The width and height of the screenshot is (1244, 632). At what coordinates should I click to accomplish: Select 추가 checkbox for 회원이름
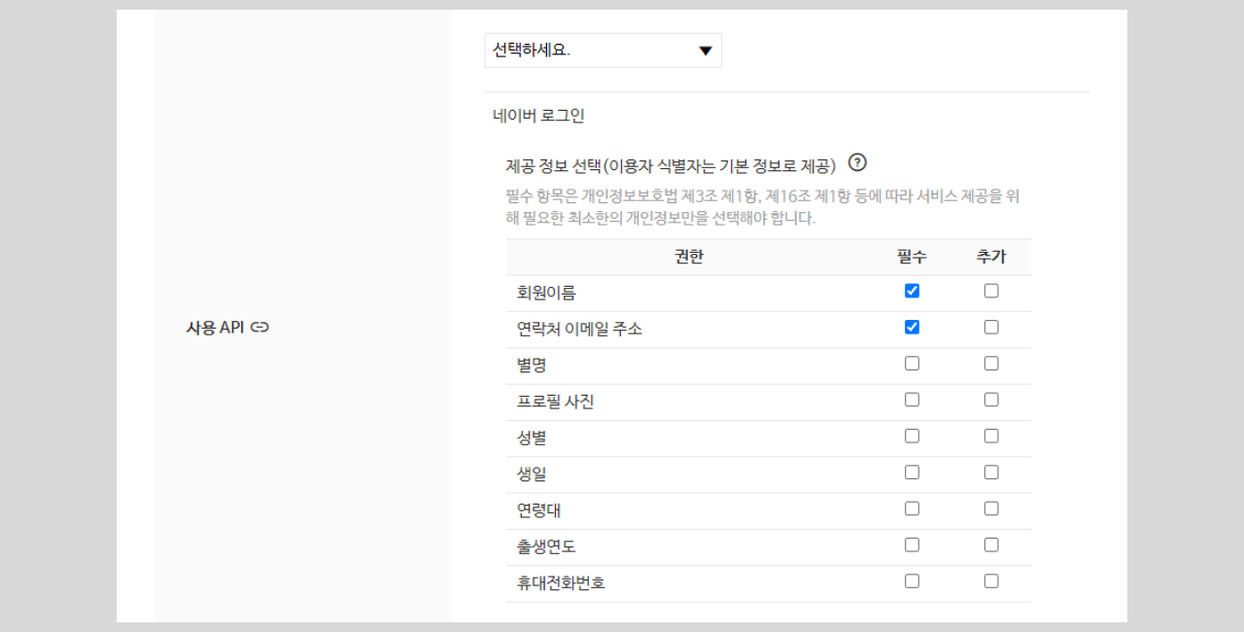pos(991,291)
